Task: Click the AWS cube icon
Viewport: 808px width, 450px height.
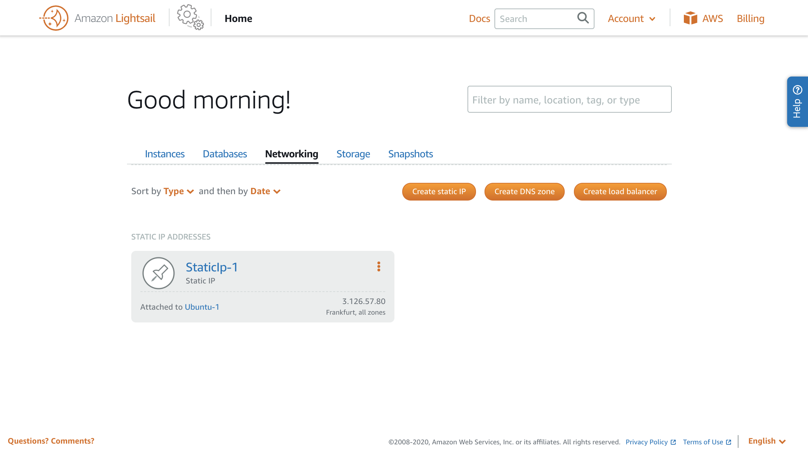Action: pyautogui.click(x=690, y=18)
